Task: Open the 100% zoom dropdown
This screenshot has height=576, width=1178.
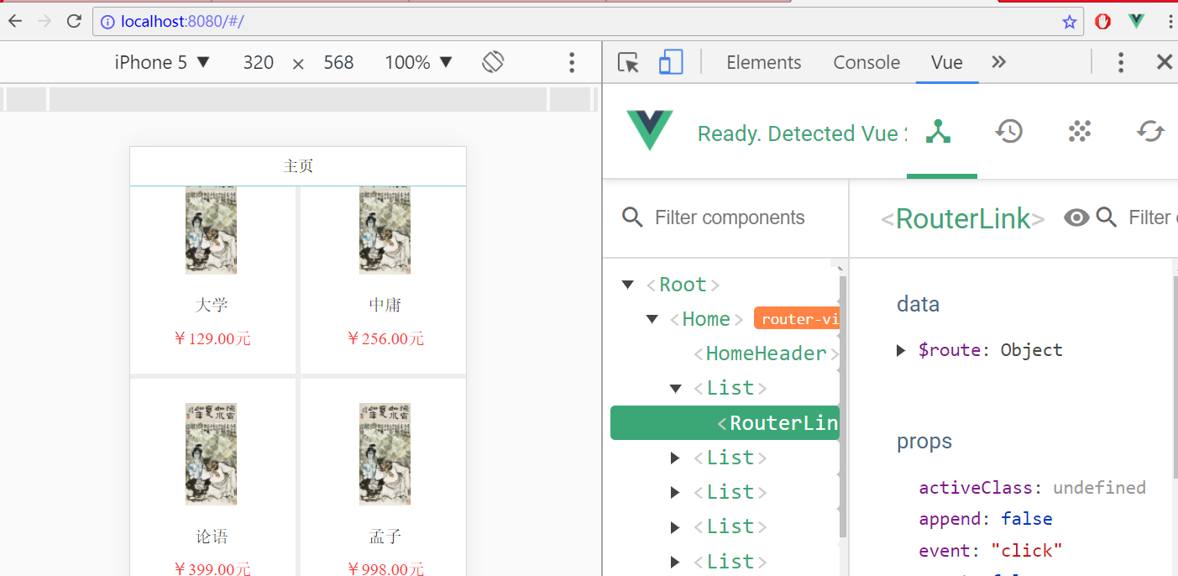Action: coord(418,62)
